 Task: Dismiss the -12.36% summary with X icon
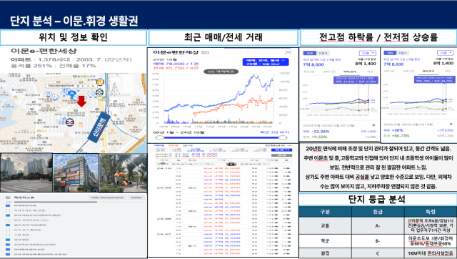373,125
